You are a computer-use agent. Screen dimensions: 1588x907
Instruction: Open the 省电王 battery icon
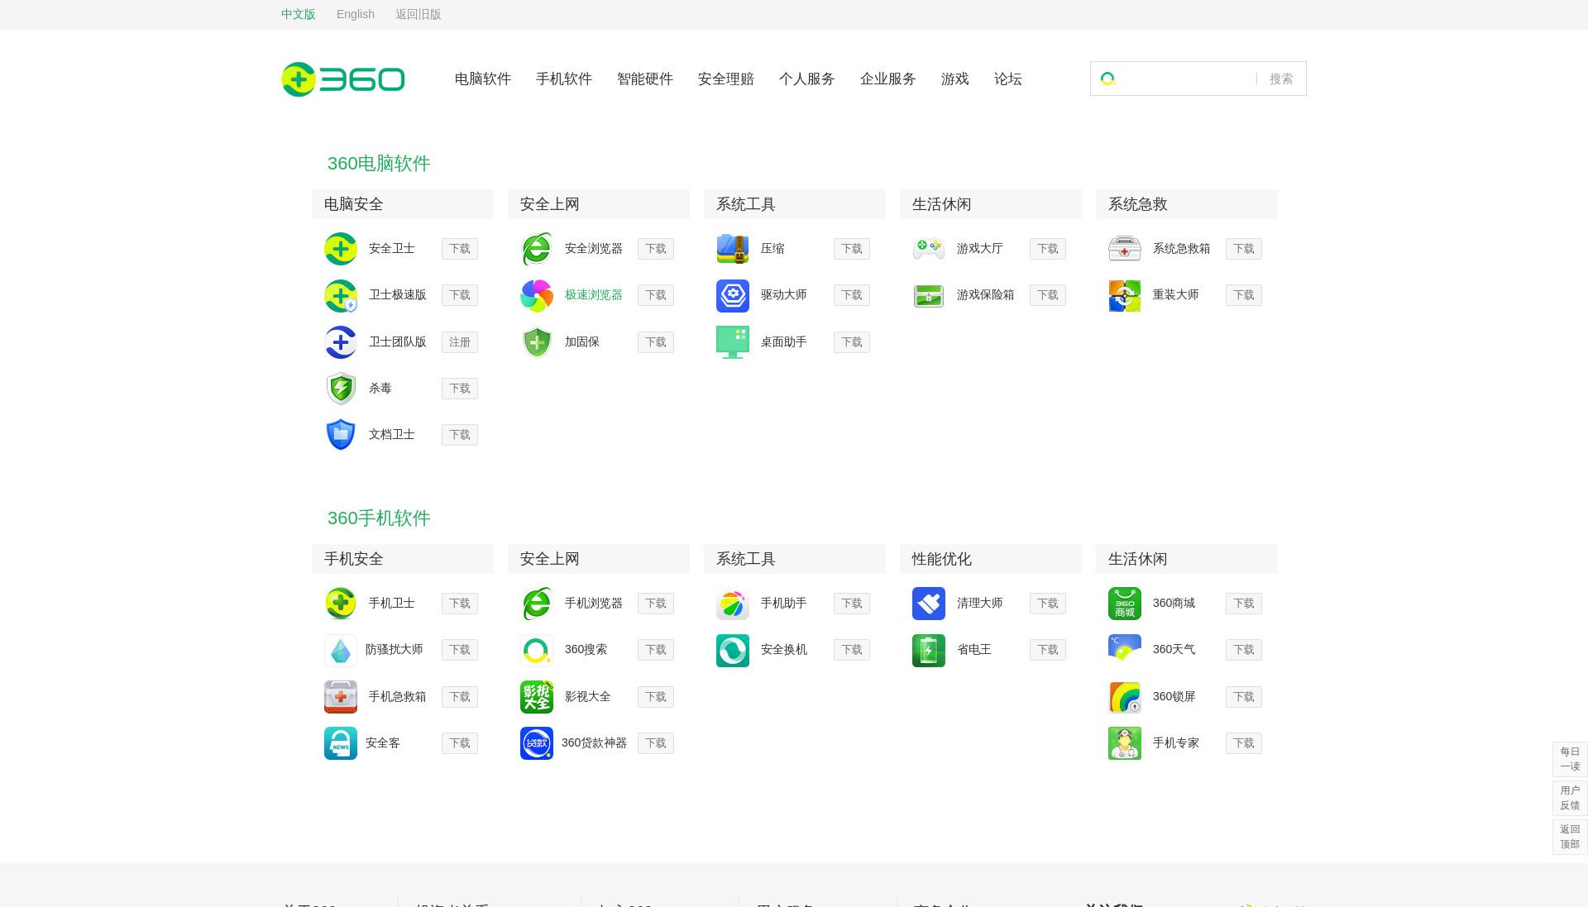(x=929, y=650)
